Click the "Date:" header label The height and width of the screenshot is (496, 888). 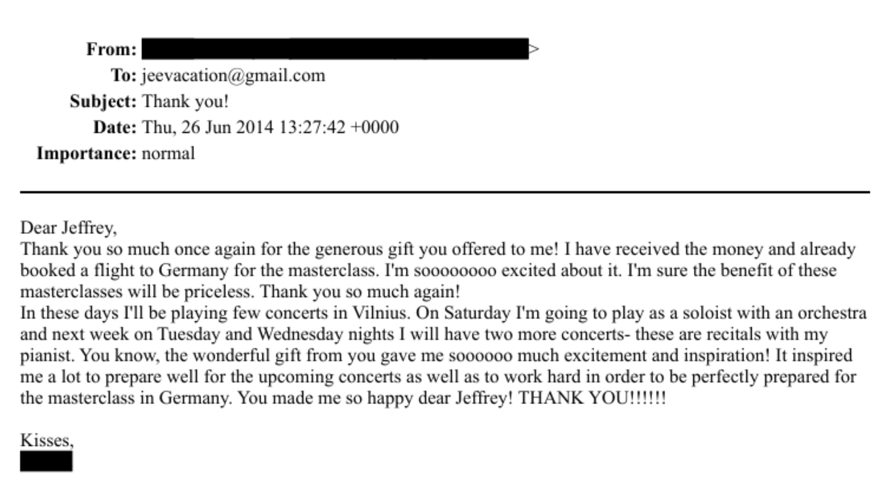tap(115, 127)
